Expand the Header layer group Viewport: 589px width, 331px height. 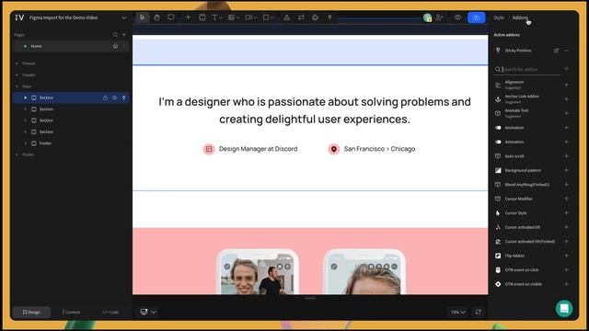click(x=17, y=75)
